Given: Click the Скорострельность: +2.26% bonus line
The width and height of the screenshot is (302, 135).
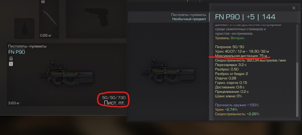Looking at the screenshot, I should (237, 114).
